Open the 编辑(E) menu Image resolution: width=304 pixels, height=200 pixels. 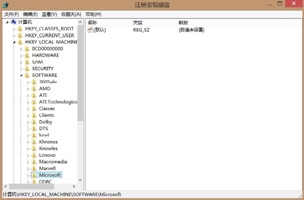(29, 14)
